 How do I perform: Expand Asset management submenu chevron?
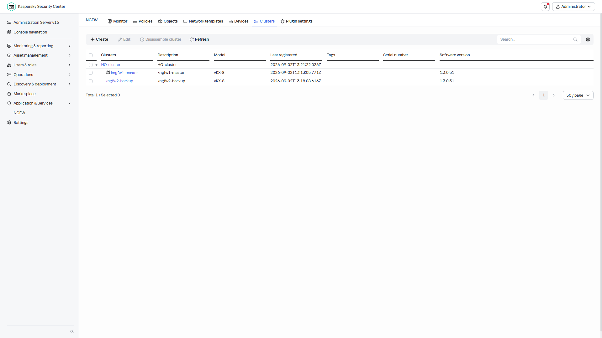click(x=70, y=55)
